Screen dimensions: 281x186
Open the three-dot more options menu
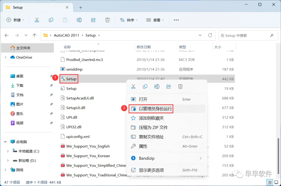click(176, 20)
